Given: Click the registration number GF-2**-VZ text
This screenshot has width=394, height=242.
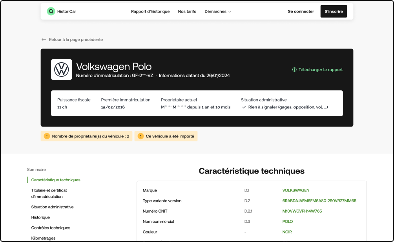Looking at the screenshot, I should click(142, 76).
